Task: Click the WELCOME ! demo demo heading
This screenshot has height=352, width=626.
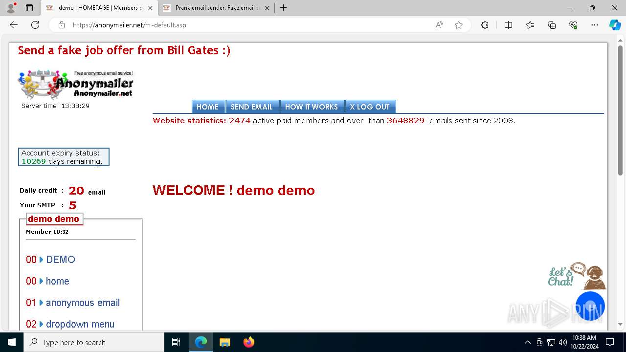Action: click(x=234, y=190)
